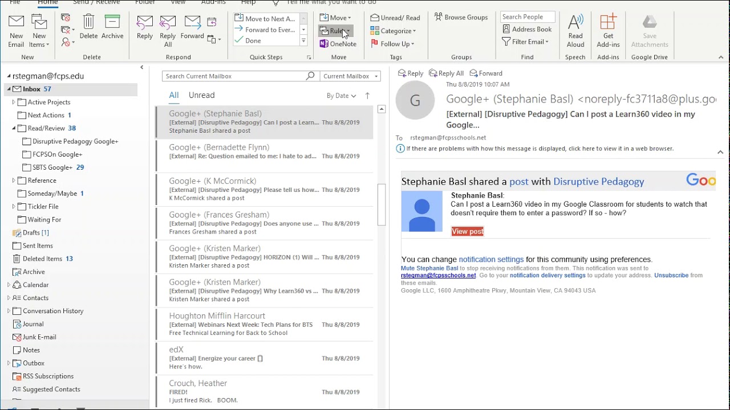
Task: Expand the Quick Steps gallery
Action: tap(303, 40)
